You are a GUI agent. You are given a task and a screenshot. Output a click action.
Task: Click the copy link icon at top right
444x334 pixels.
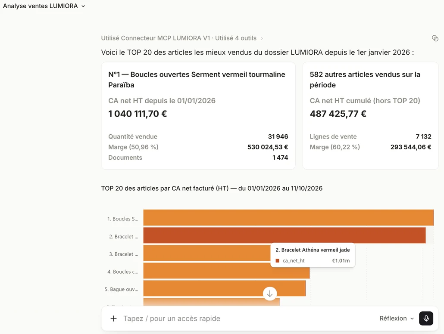pyautogui.click(x=435, y=38)
